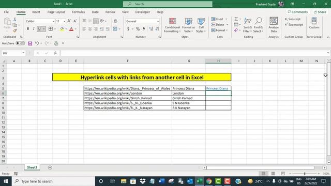331x186 pixels.
Task: Open the Page Layout tab
Action: tap(56, 12)
